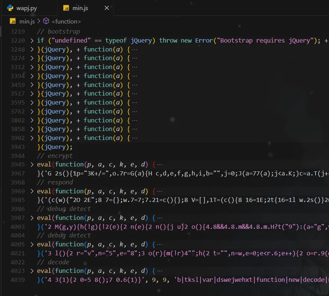This screenshot has height=296, width=329.
Task: Click the 'eval' keyword on line 3987
Action: point(44,218)
